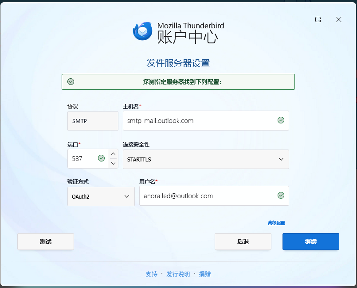The image size is (357, 288).
Task: Decrease the port number with down arrow
Action: 113,163
